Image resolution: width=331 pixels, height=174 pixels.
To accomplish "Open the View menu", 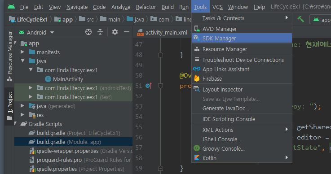I will pos(55,7).
